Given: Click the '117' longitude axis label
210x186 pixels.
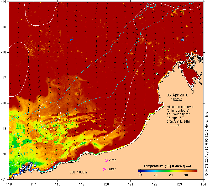Looking at the screenshot, I should point(33,184).
